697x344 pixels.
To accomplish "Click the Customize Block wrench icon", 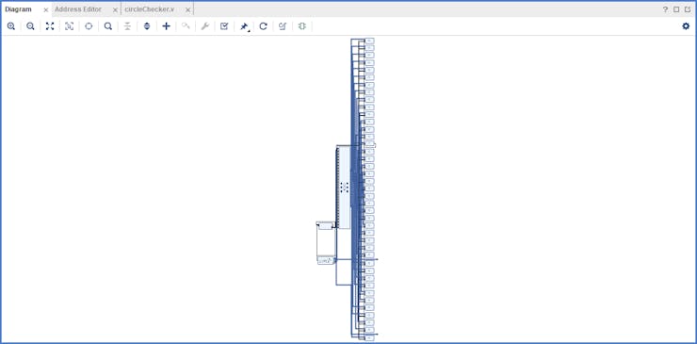I will pos(205,26).
